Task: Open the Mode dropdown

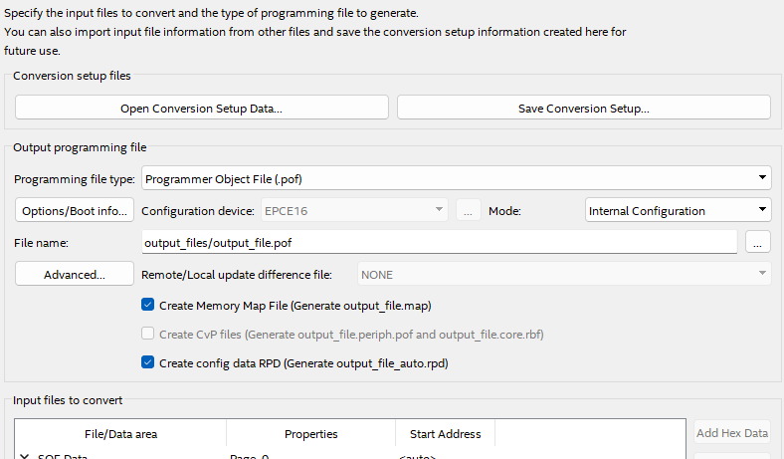Action: [x=678, y=211]
